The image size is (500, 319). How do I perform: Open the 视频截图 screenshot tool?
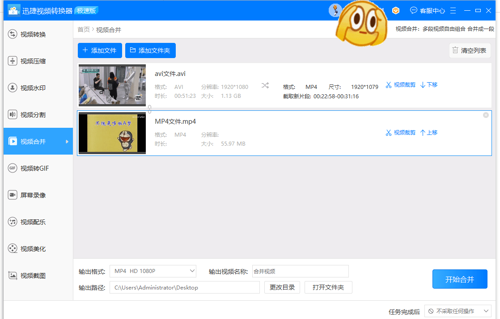tap(33, 276)
